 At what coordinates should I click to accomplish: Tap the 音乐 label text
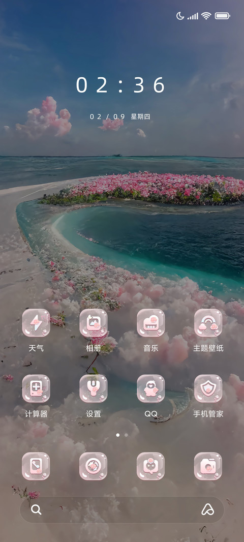[x=150, y=348]
